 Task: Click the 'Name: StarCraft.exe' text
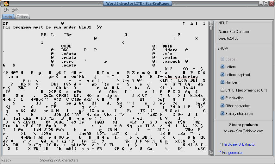(234, 32)
